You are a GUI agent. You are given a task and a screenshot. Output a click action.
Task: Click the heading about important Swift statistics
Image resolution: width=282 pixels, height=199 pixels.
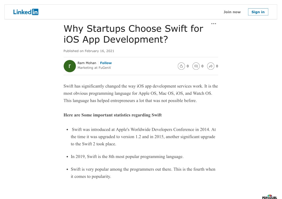pyautogui.click(x=113, y=115)
